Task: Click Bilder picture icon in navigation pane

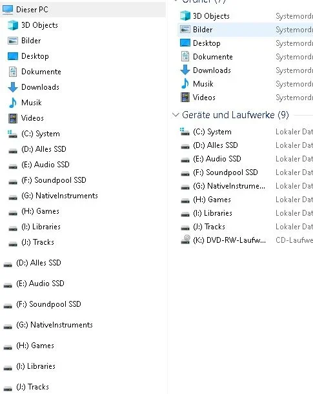Action: pos(13,41)
